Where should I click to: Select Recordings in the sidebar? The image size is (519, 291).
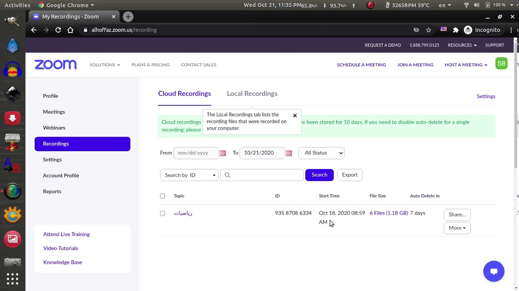pos(82,144)
